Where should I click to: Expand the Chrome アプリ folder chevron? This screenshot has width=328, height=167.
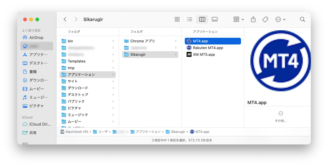176,41
